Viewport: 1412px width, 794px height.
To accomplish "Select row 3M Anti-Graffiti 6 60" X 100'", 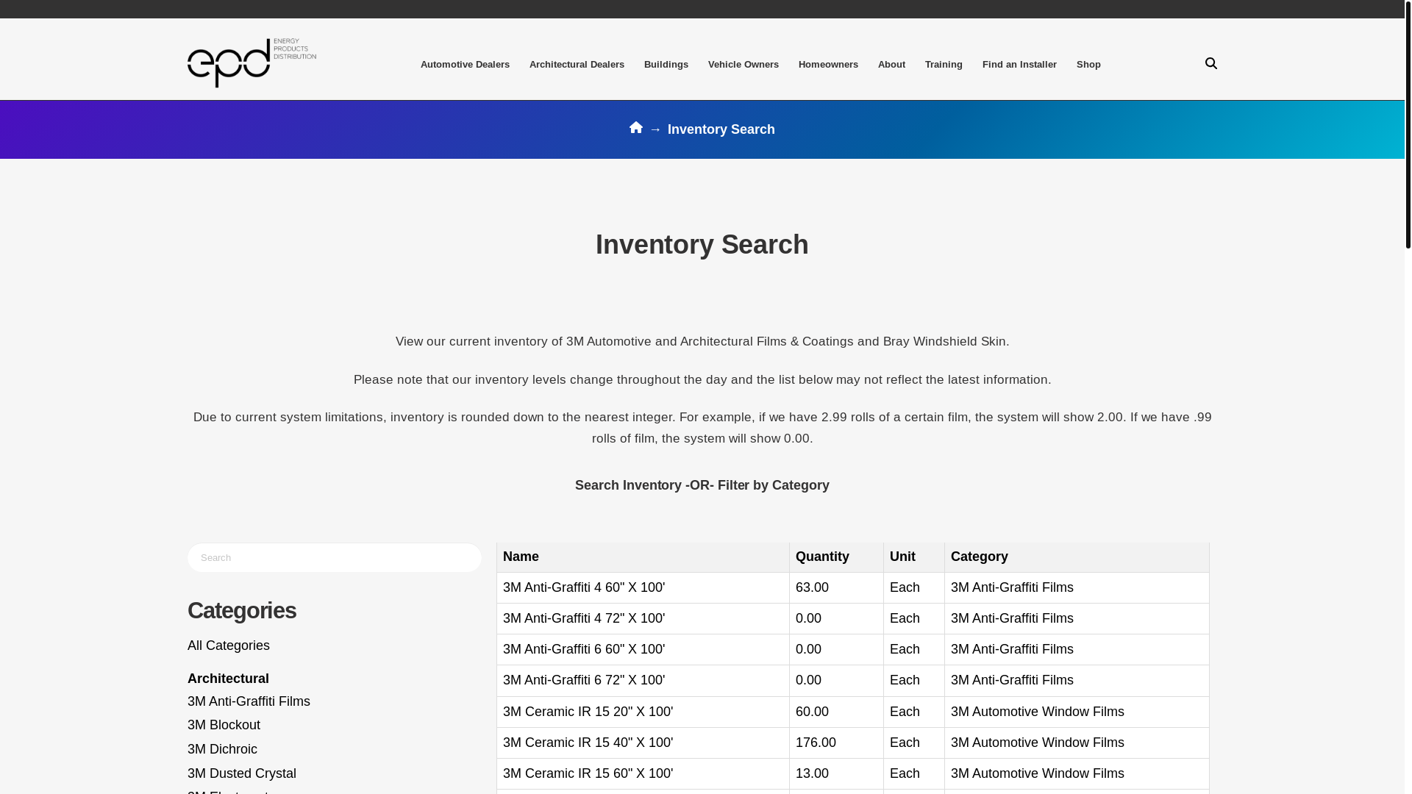I will coord(853,649).
